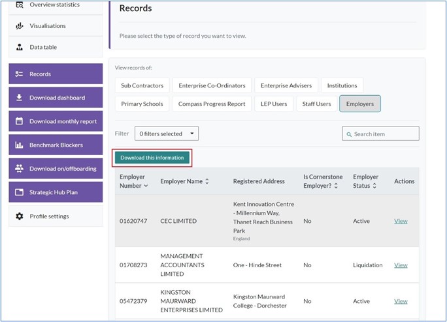Image resolution: width=447 pixels, height=322 pixels.
Task: Sort by Employer Name arrows
Action: (x=207, y=181)
